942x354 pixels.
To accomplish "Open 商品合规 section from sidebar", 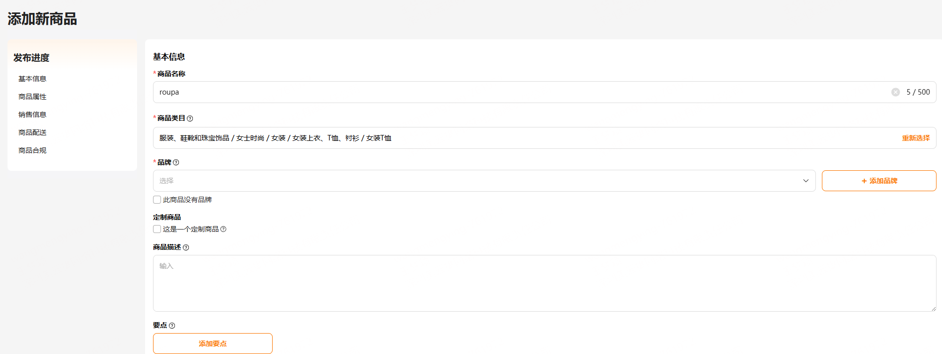I will click(32, 150).
